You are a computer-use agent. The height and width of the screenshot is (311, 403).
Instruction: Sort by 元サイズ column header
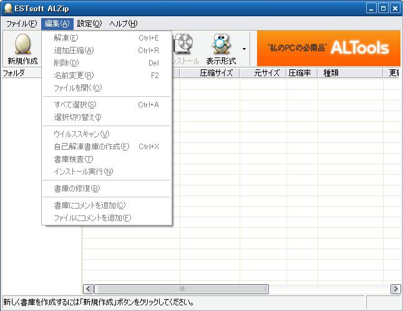click(263, 73)
